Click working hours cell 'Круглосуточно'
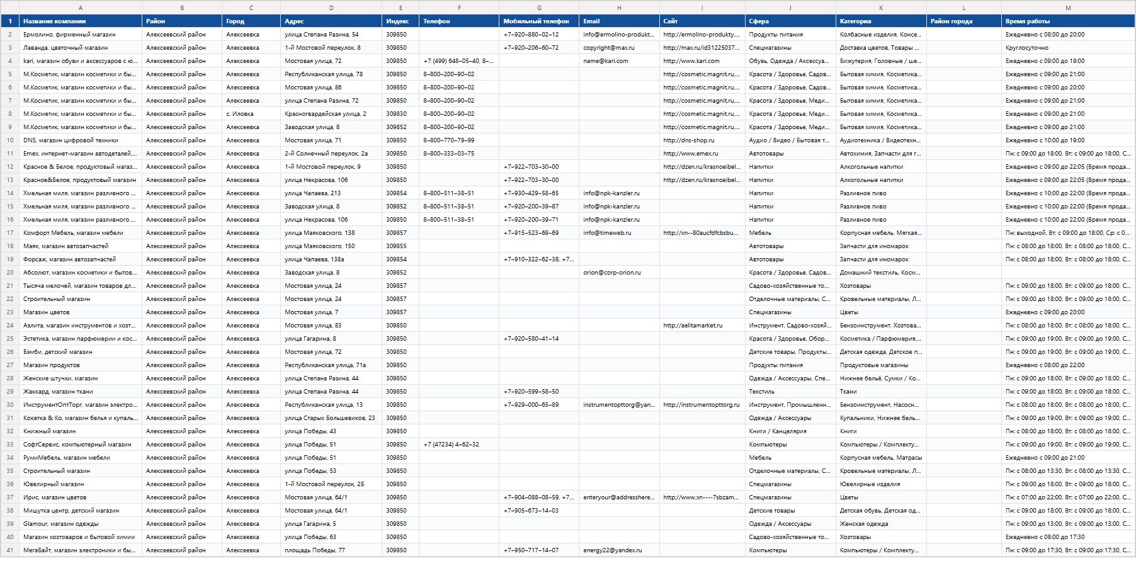 coord(1068,48)
